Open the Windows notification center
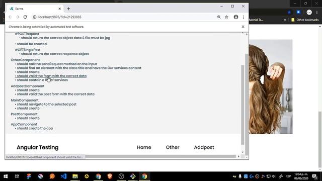The image size is (322, 181). point(314,176)
